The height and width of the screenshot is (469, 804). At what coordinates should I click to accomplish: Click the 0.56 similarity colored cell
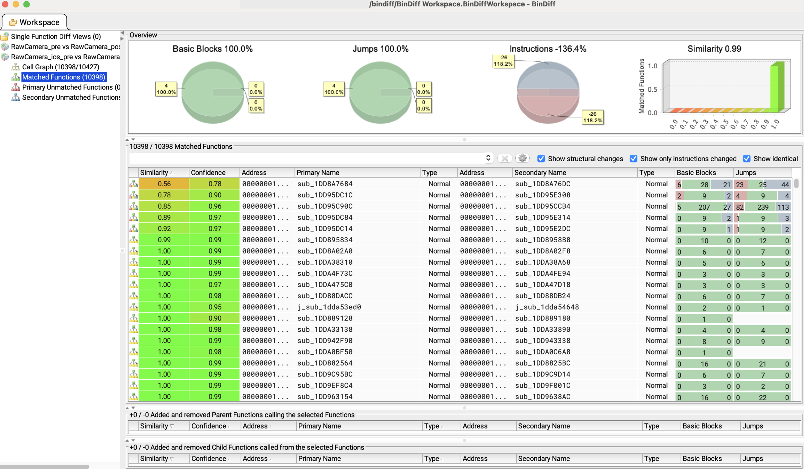pos(164,184)
